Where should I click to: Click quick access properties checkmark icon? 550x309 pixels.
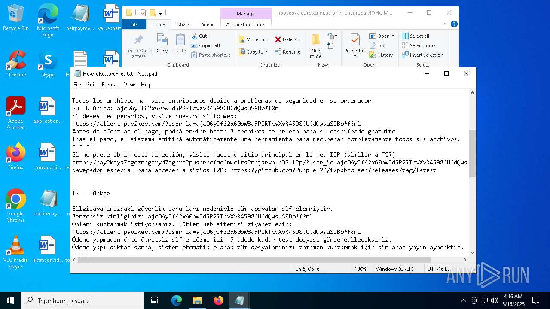coord(143,13)
